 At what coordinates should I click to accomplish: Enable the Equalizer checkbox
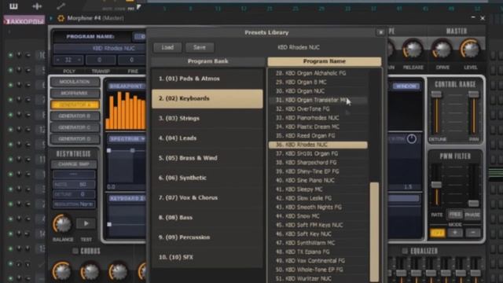point(405,251)
